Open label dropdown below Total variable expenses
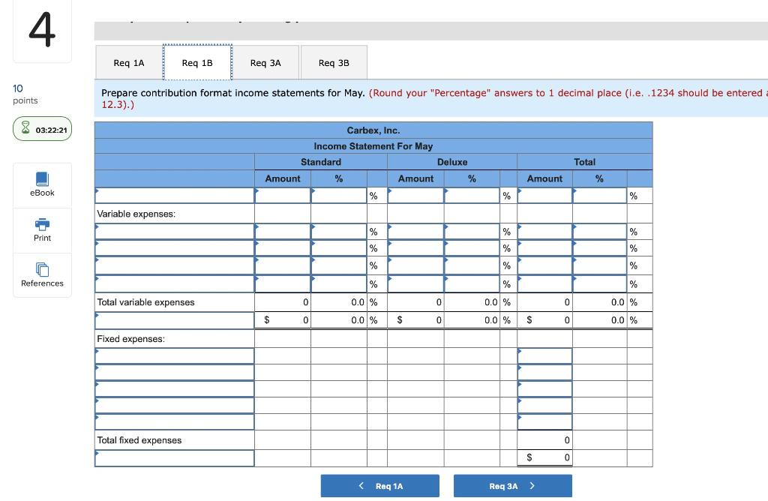The image size is (768, 501). (174, 320)
